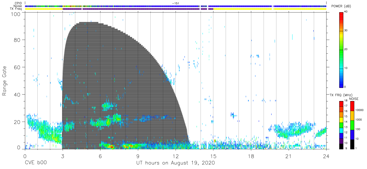Click the x-axis tick label '24'
Image resolution: width=367 pixels, height=169 pixels.
point(326,156)
